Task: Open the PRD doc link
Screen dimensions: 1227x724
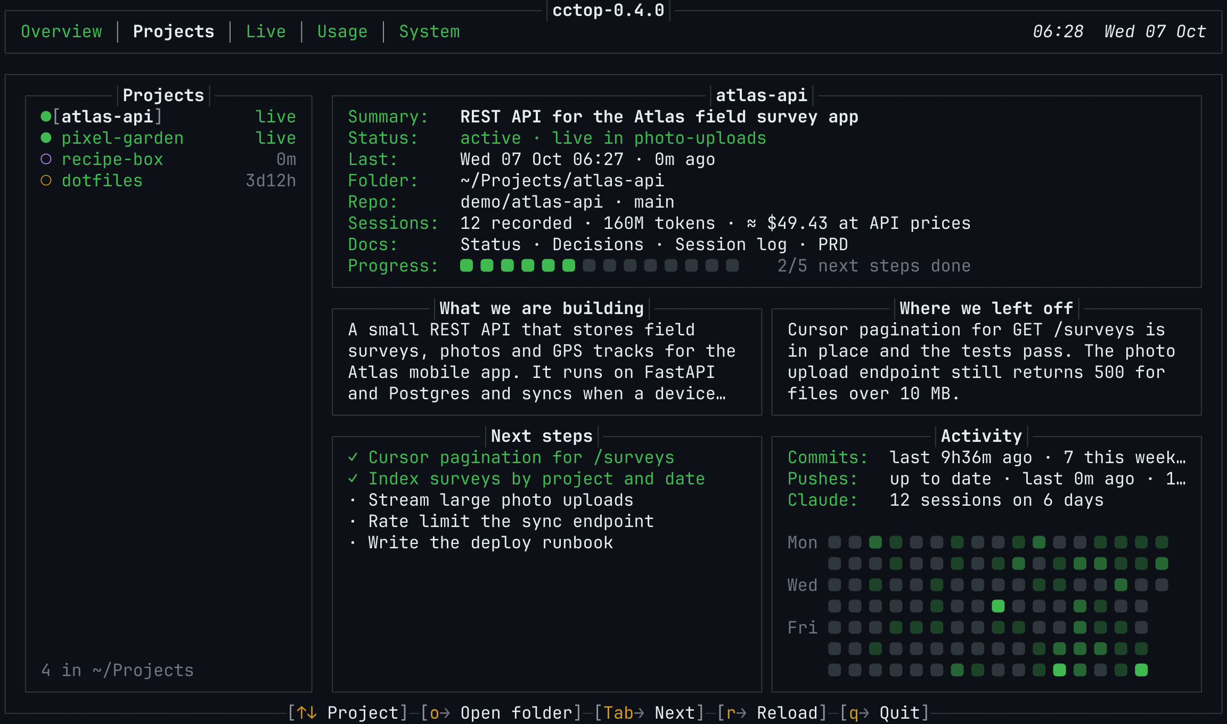Action: pyautogui.click(x=833, y=244)
